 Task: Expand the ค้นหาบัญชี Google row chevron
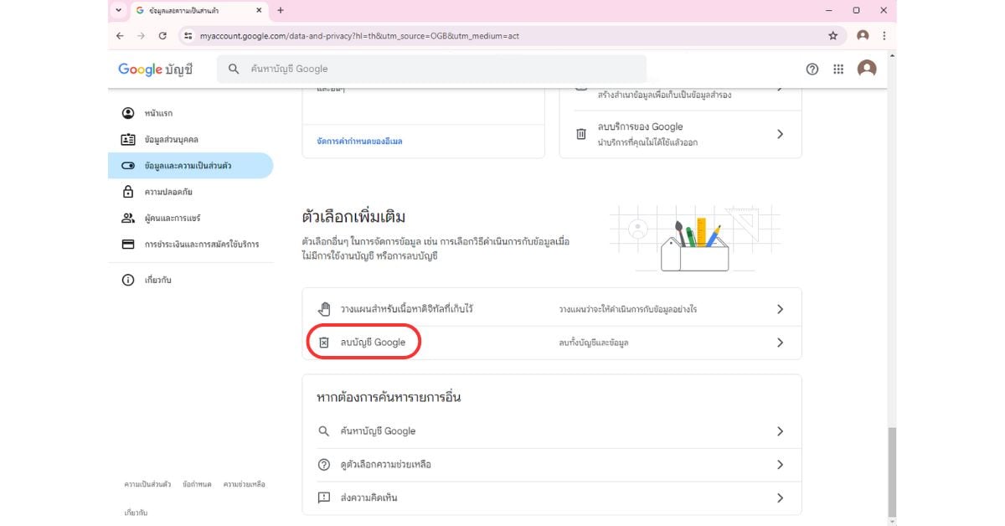pyautogui.click(x=780, y=431)
